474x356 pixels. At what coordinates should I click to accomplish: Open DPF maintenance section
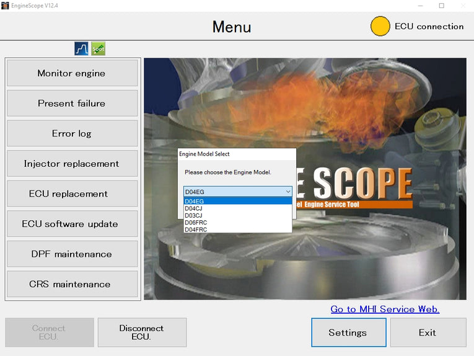(x=72, y=254)
